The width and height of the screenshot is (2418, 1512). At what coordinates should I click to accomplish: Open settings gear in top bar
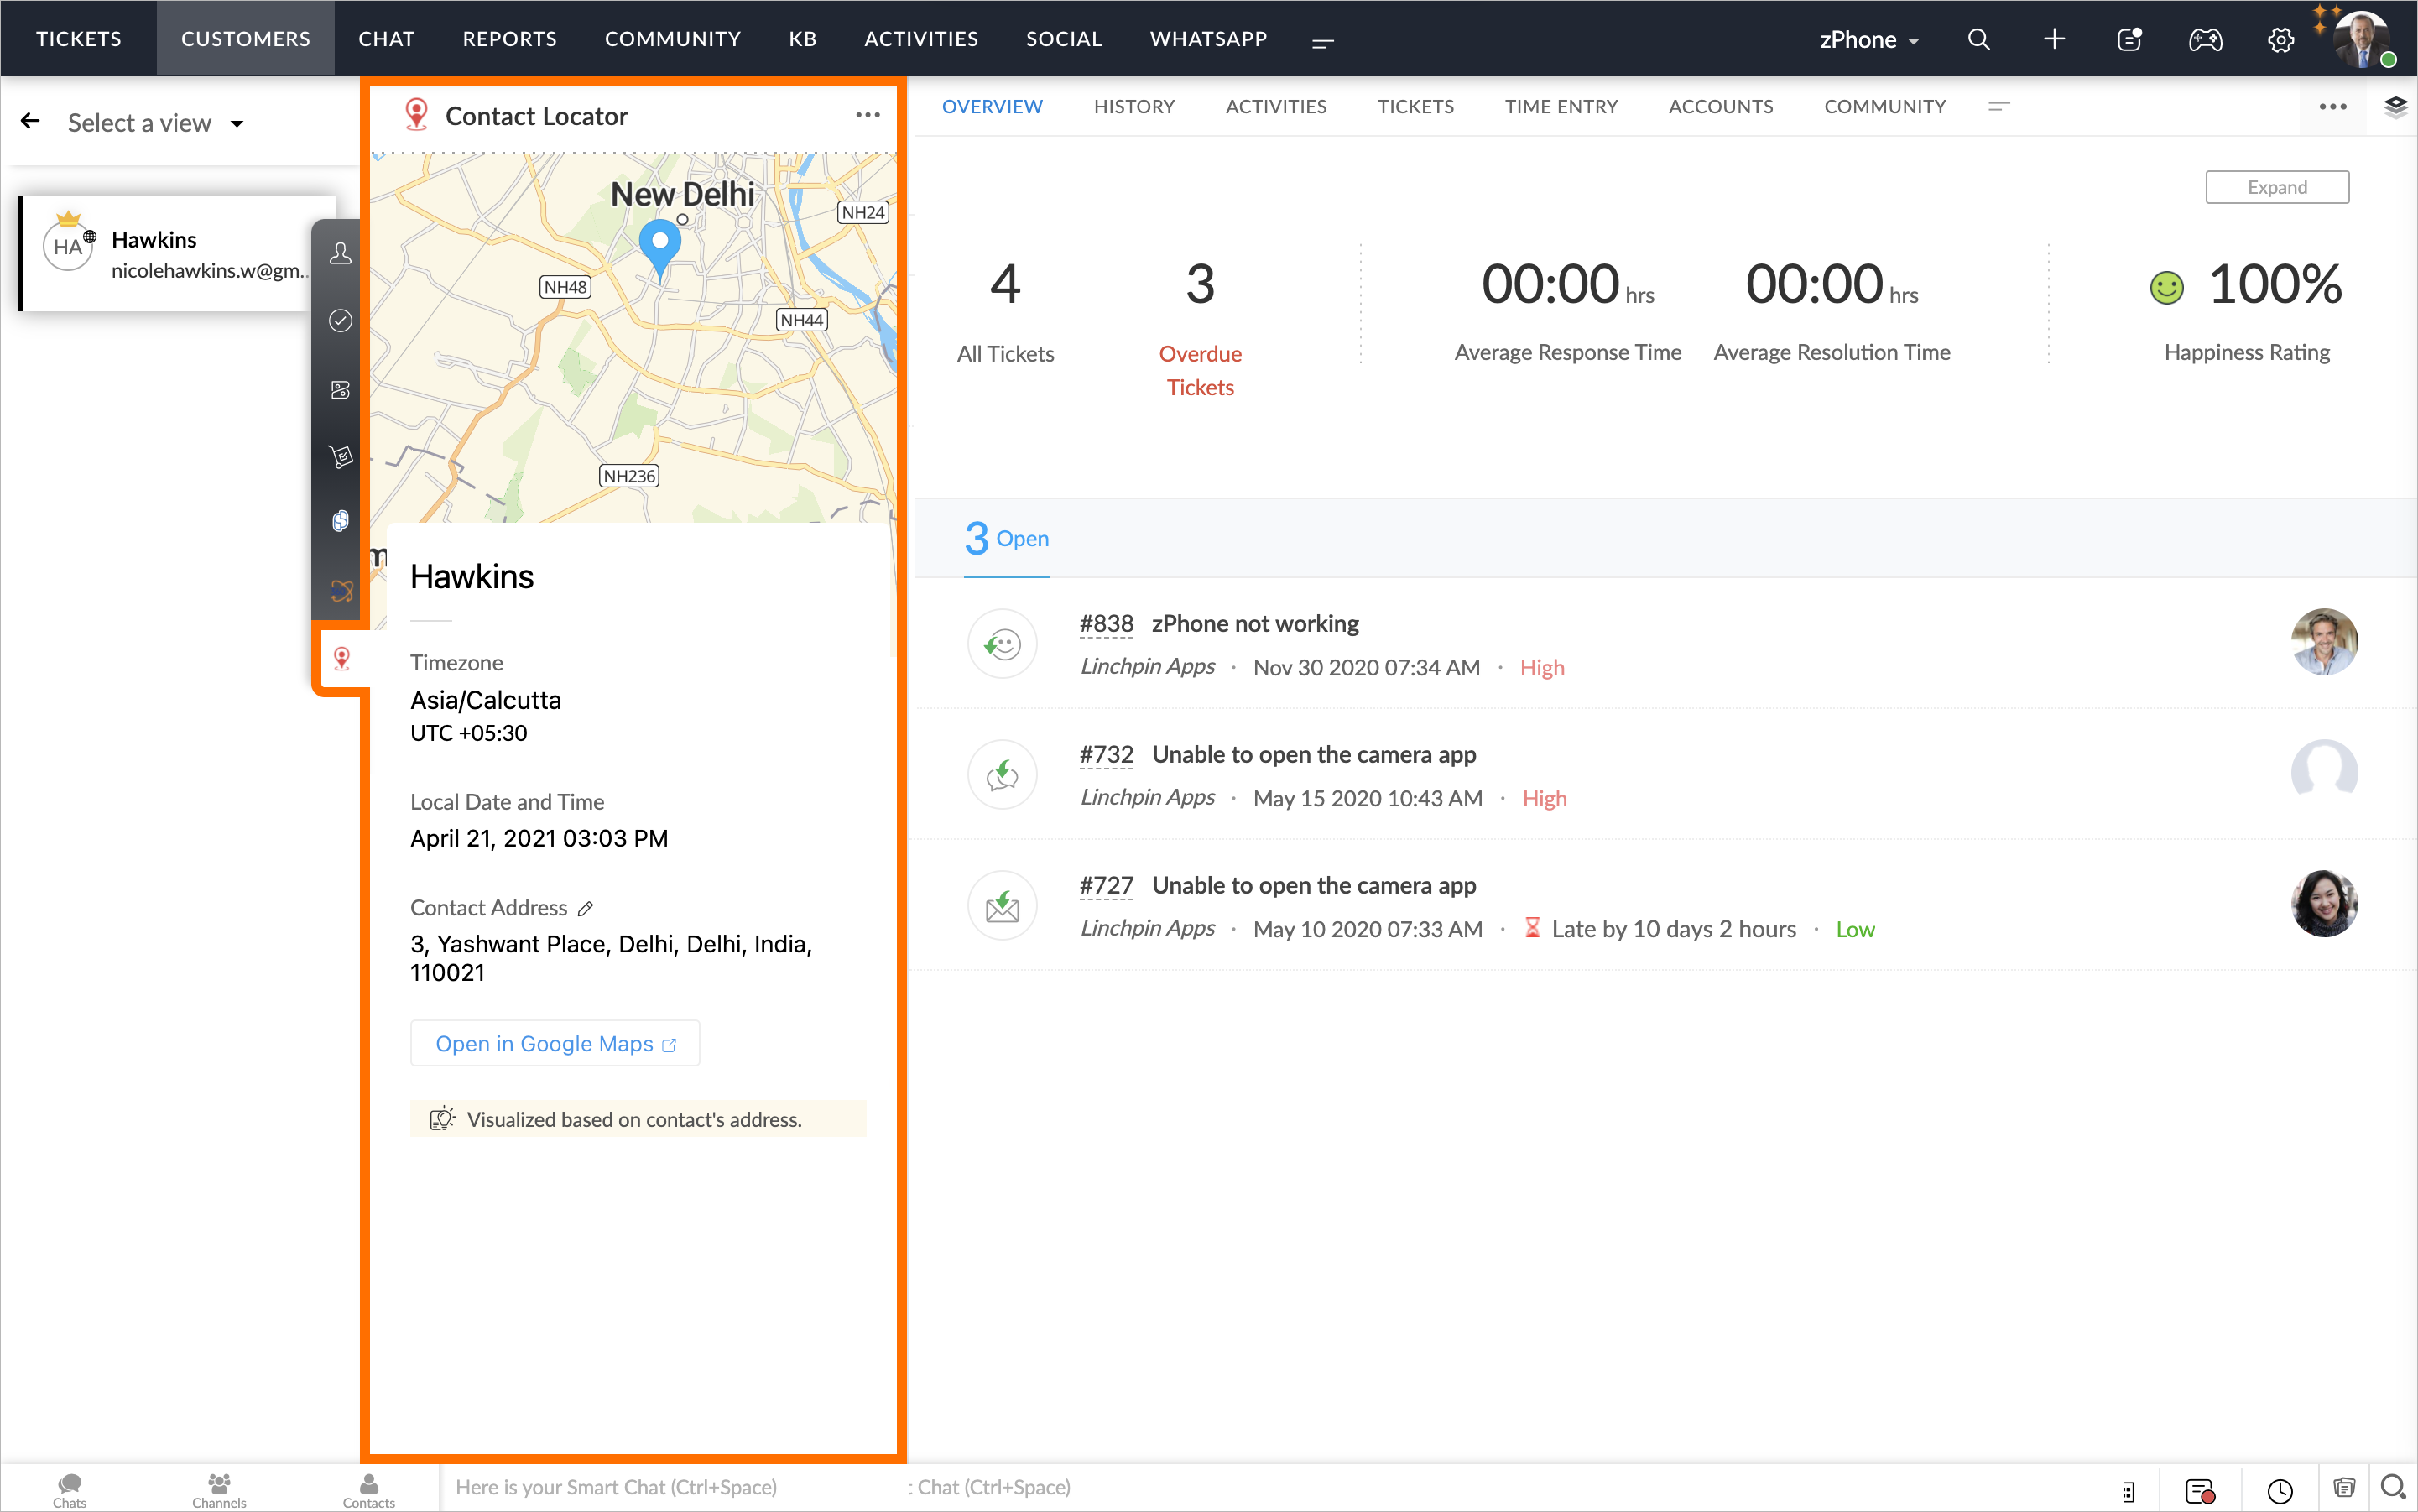coord(2280,40)
